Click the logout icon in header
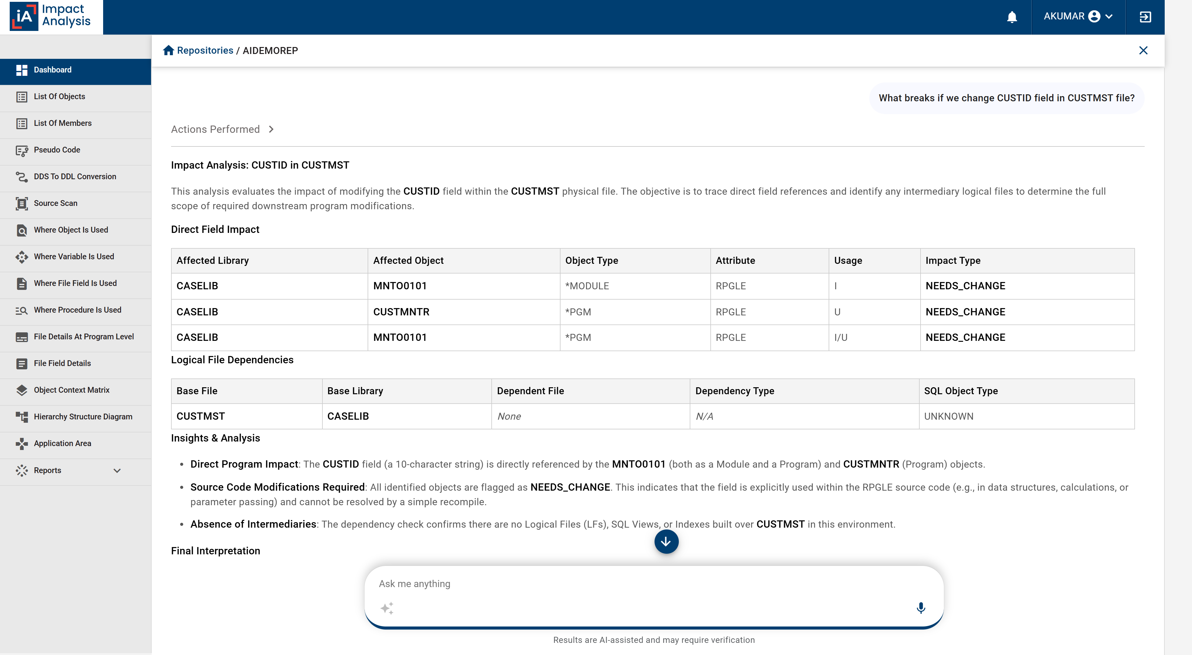1192x655 pixels. (1145, 17)
